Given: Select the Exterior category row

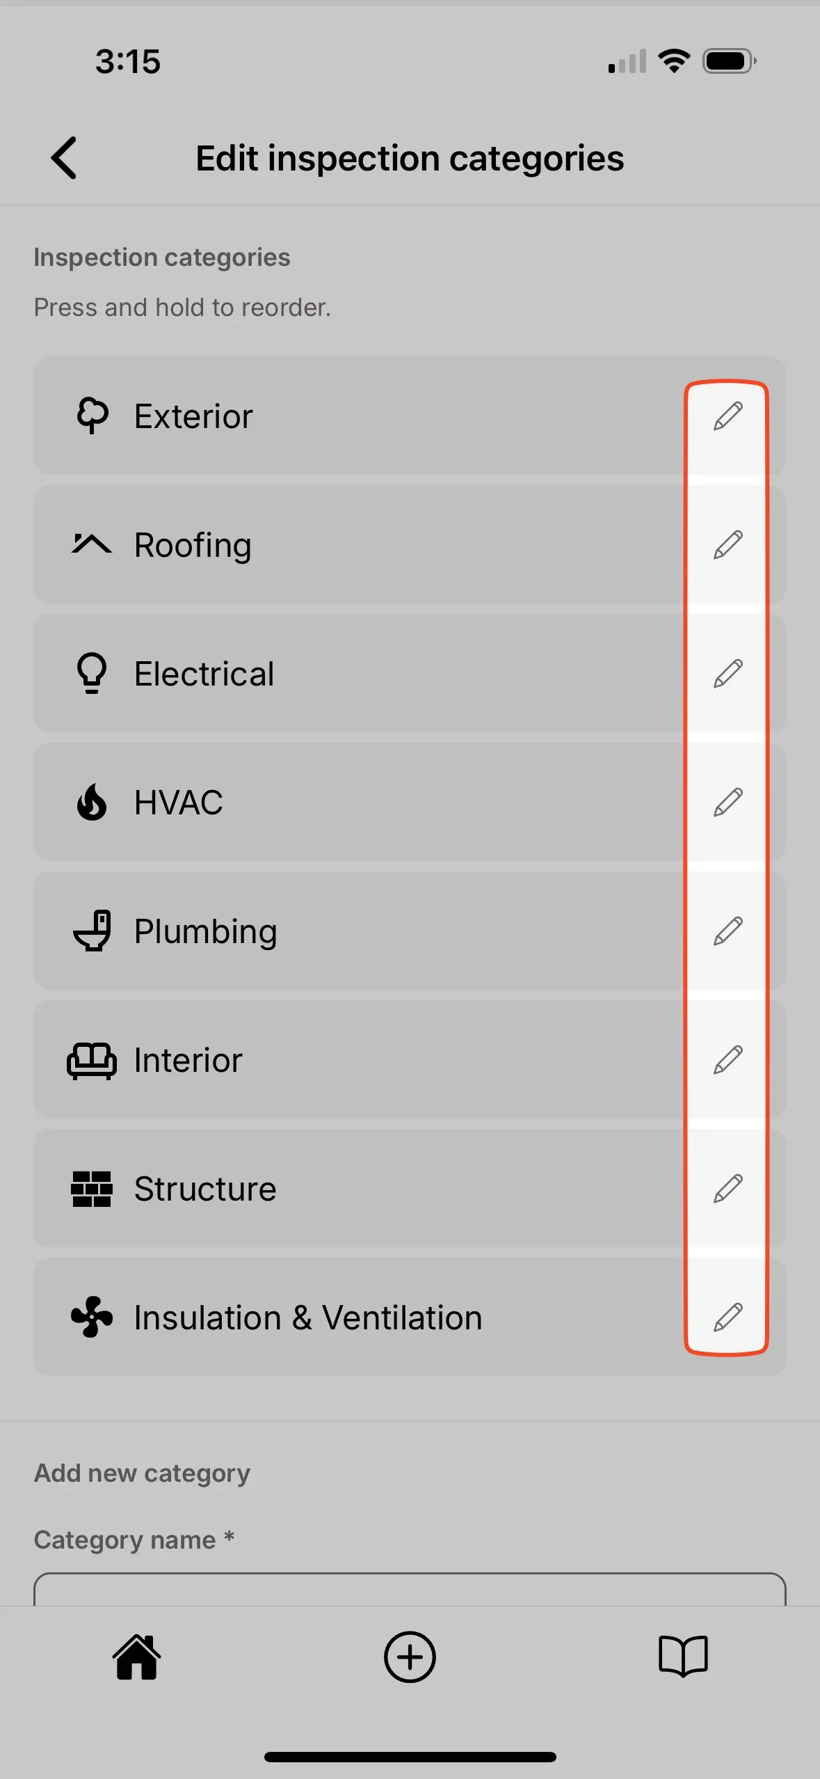Looking at the screenshot, I should tap(348, 416).
